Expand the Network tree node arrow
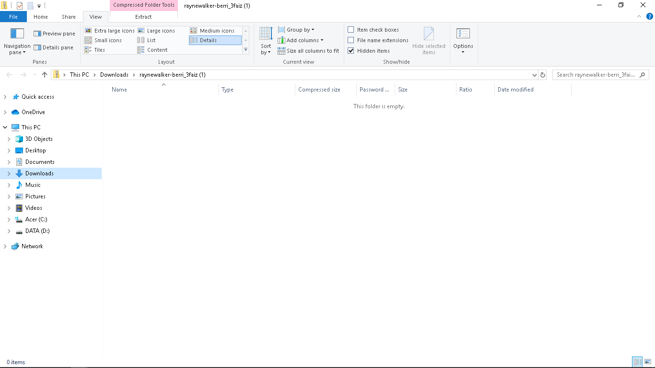The height and width of the screenshot is (368, 655). point(5,246)
